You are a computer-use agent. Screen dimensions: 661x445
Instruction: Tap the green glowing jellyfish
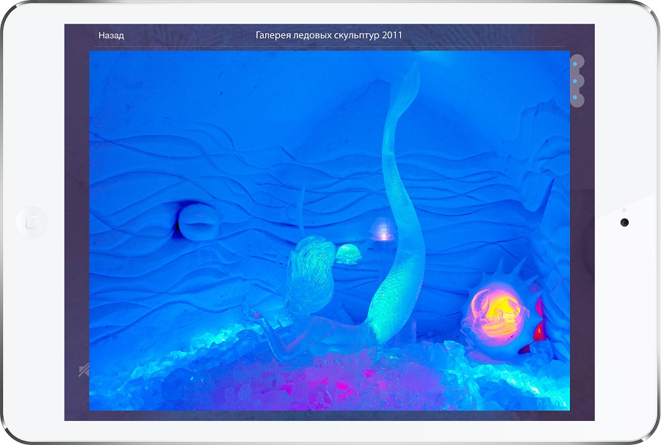click(347, 254)
